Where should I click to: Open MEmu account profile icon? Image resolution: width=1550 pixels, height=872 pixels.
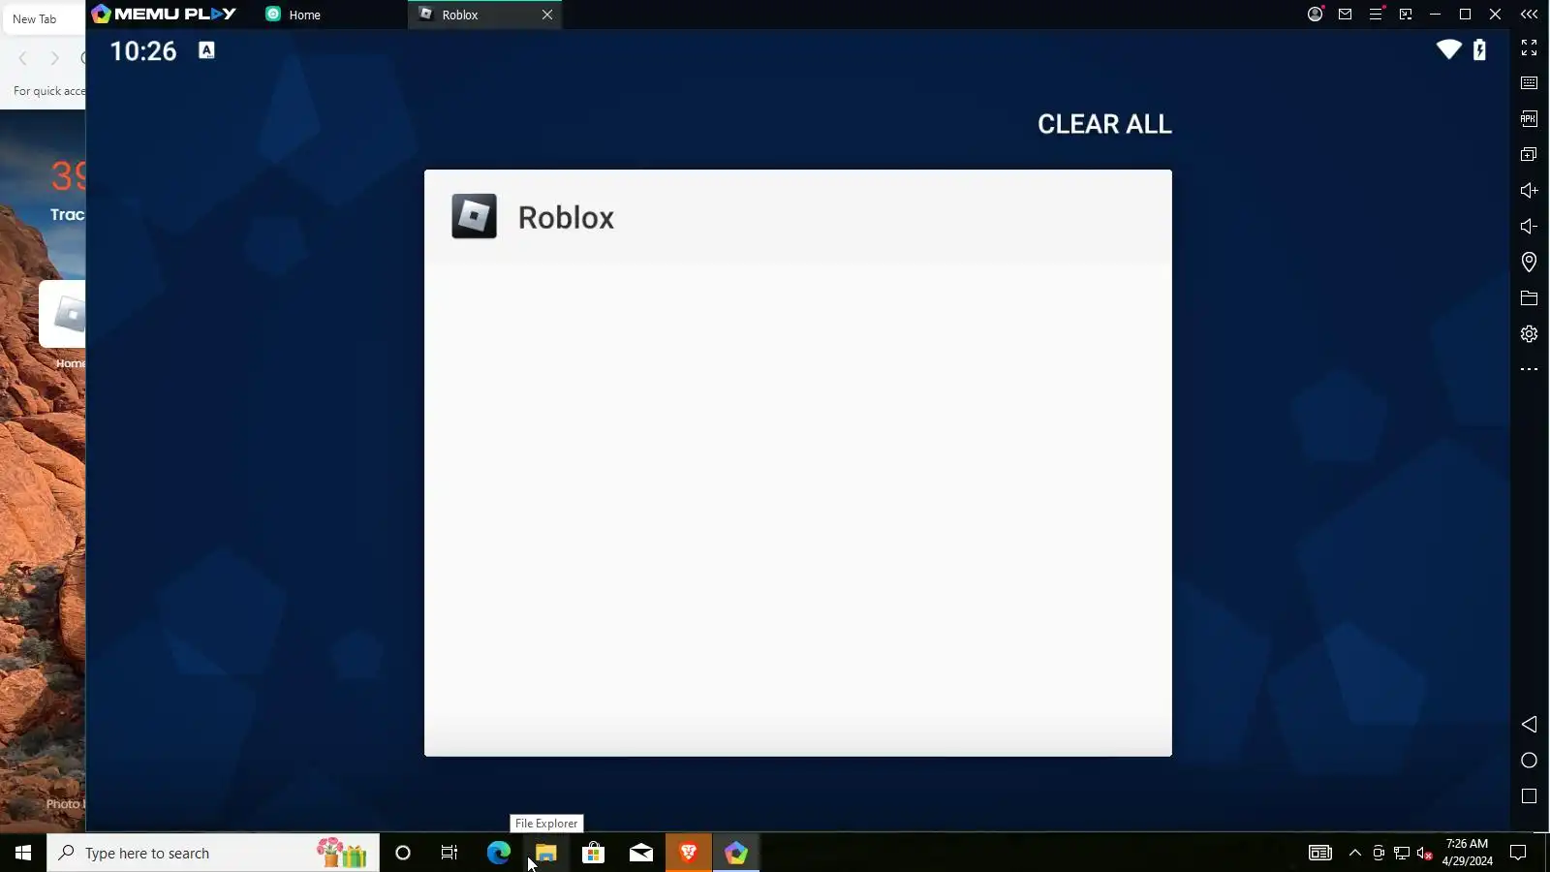(x=1315, y=14)
